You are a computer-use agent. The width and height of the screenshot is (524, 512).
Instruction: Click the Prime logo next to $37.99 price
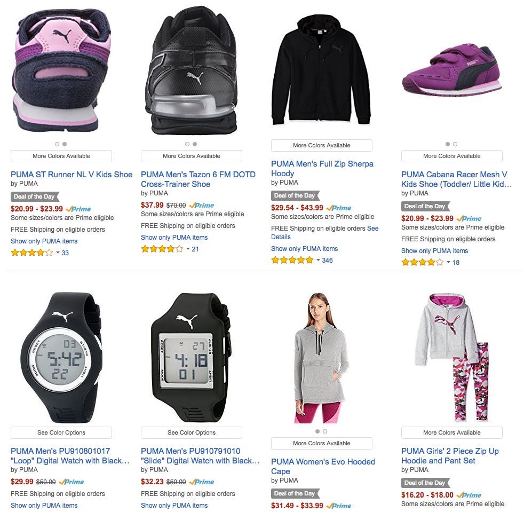tap(202, 205)
